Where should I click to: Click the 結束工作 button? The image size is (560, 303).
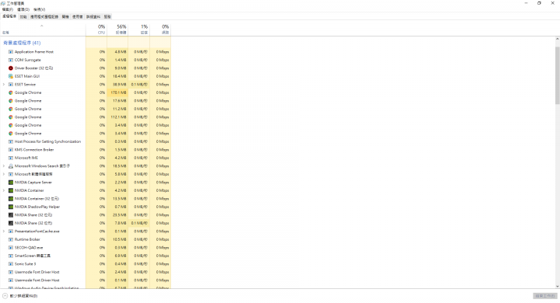(x=545, y=296)
